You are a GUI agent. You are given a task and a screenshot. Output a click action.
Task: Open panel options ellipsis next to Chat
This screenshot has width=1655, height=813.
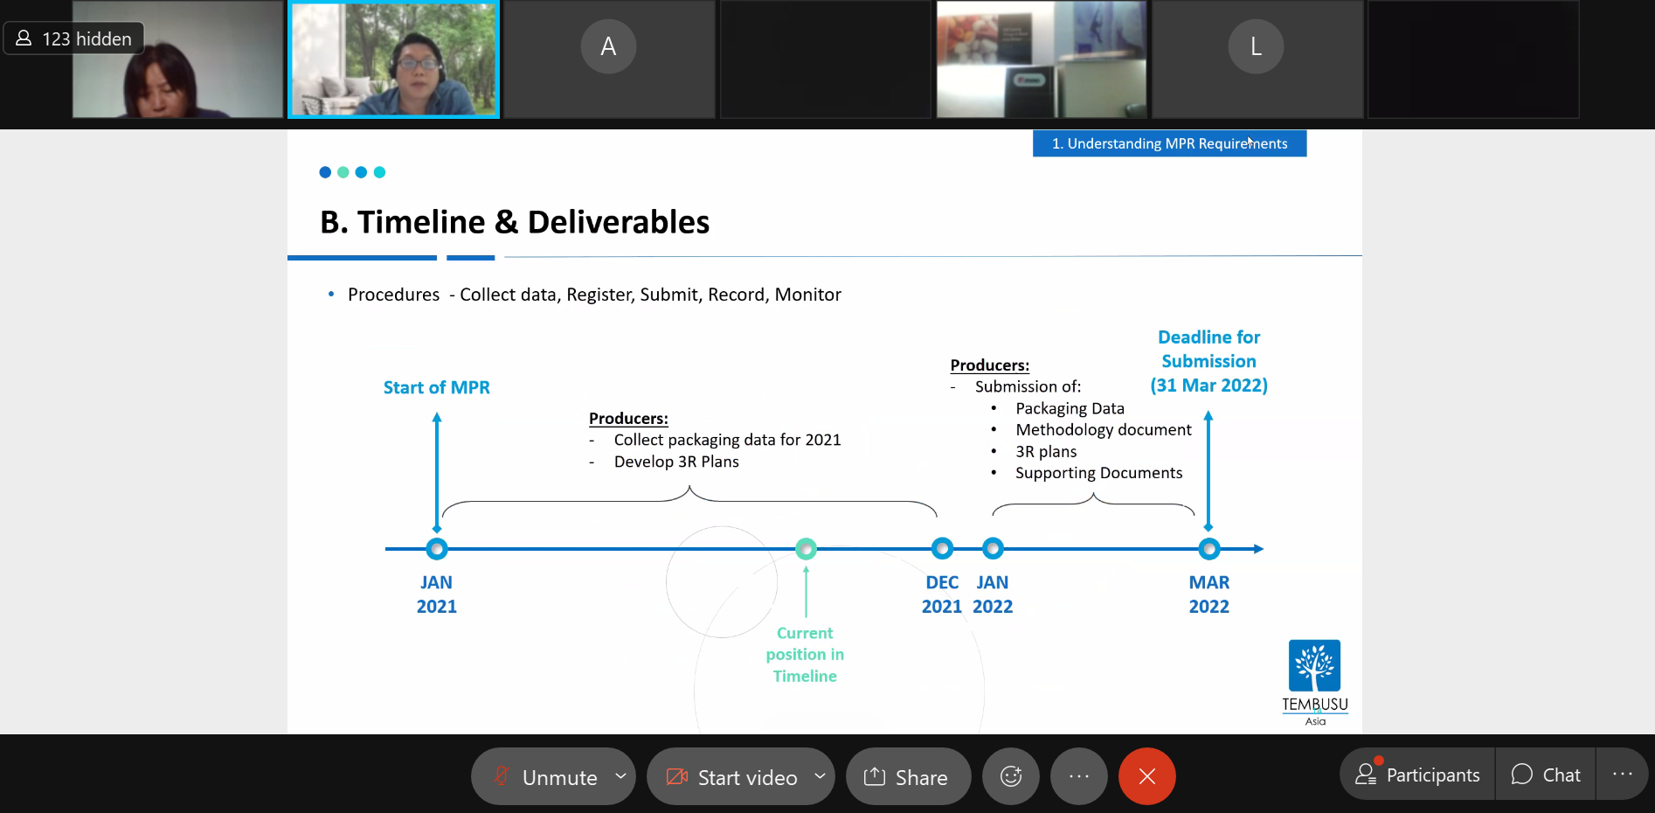pyautogui.click(x=1622, y=775)
